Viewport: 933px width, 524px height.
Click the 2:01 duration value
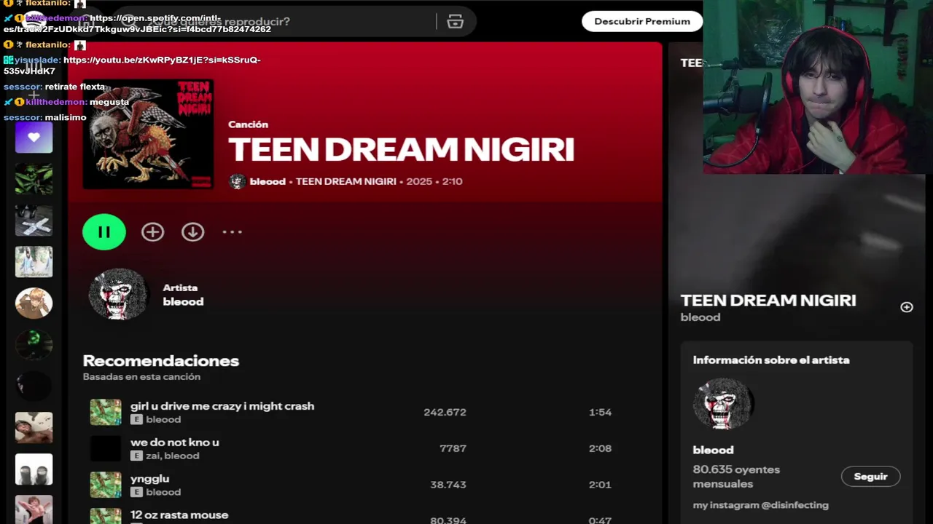[x=600, y=485]
